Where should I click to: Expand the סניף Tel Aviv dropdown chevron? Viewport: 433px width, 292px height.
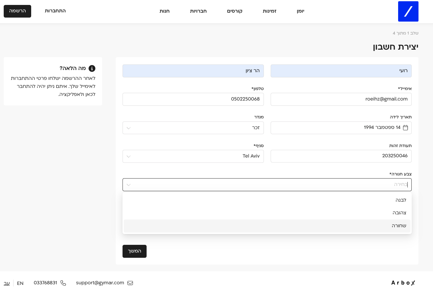[x=129, y=157]
